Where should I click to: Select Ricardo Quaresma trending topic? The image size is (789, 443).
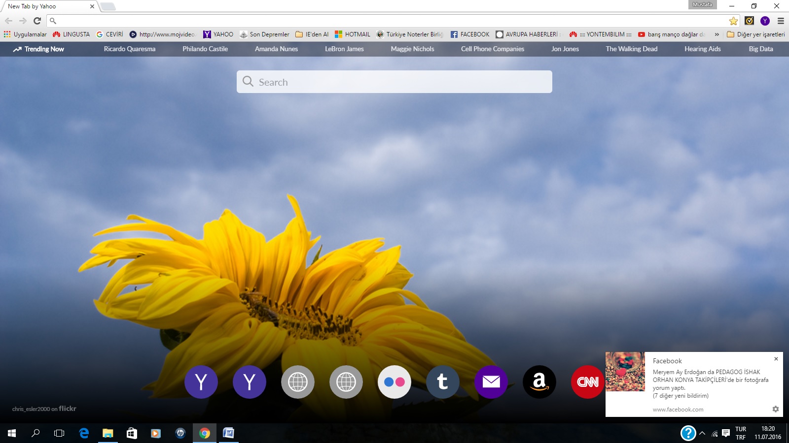tap(130, 49)
